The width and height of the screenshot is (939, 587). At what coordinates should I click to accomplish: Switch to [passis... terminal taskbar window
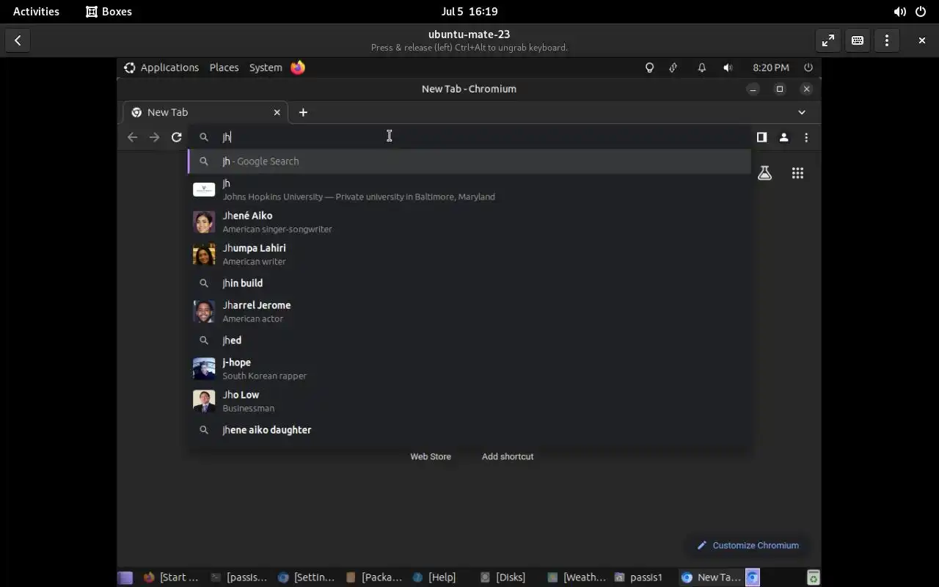pyautogui.click(x=238, y=577)
